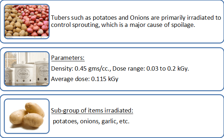Click the Dose range 0.03 to 0.2 kGy text
Image resolution: width=224 pixels, height=138 pixels.
pyautogui.click(x=151, y=69)
